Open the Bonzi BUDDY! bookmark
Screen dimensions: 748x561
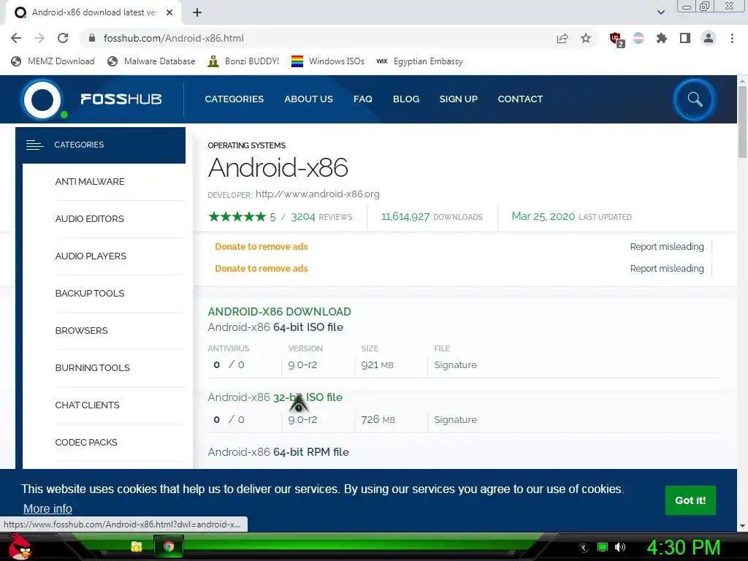point(244,61)
